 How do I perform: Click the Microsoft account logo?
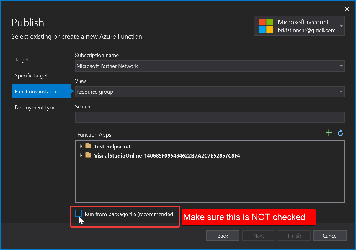point(266,26)
